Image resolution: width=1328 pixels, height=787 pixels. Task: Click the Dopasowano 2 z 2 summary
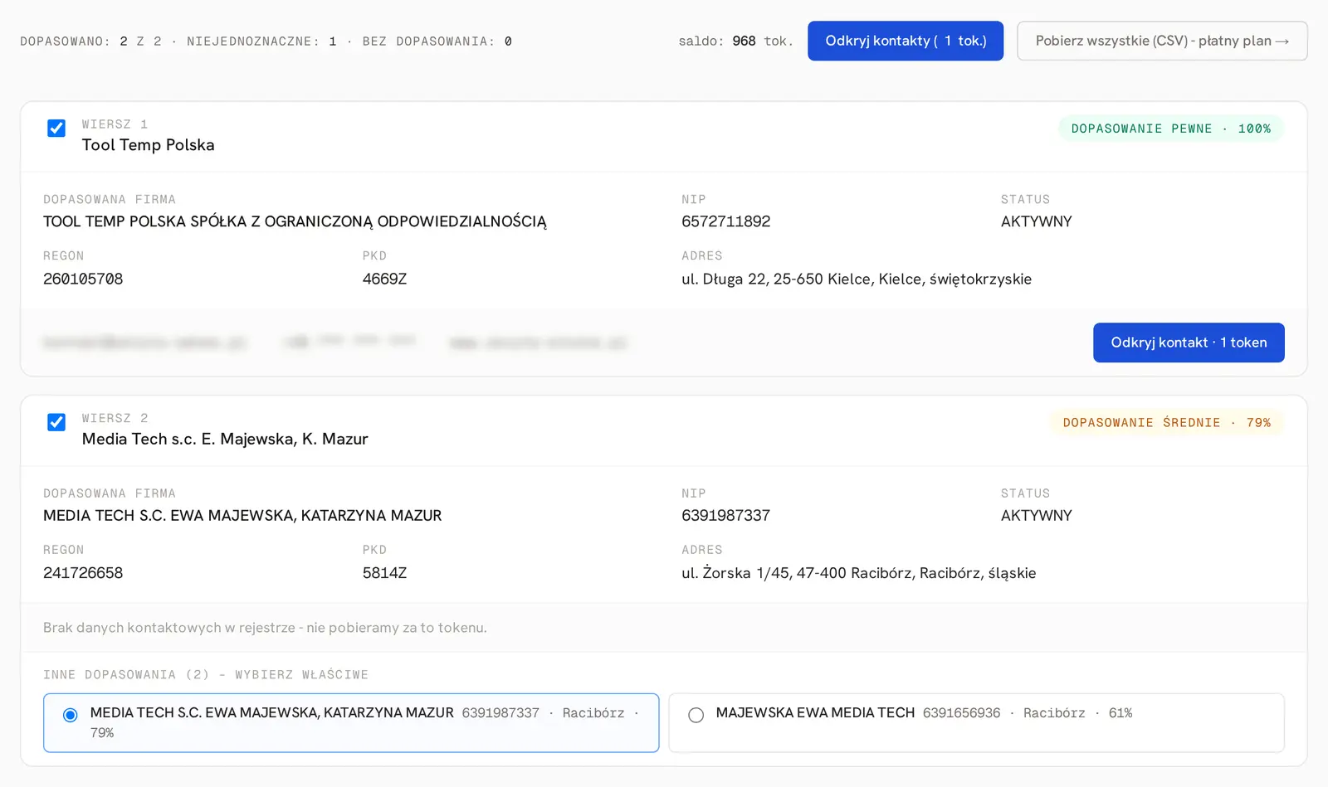[90, 41]
